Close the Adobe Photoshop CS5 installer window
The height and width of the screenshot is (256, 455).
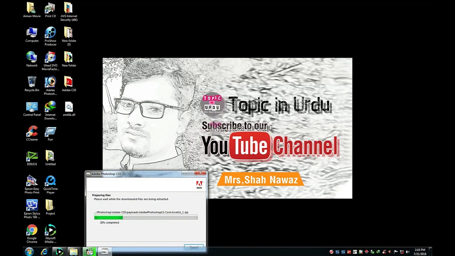[201, 173]
